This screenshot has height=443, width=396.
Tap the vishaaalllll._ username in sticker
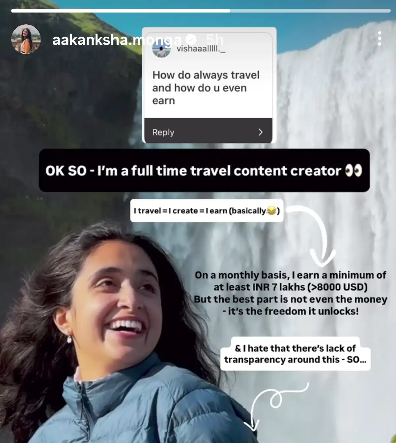tap(201, 49)
